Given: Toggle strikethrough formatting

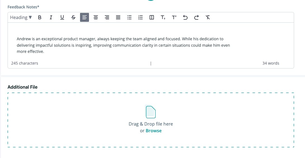Looking at the screenshot, I should [73, 17].
